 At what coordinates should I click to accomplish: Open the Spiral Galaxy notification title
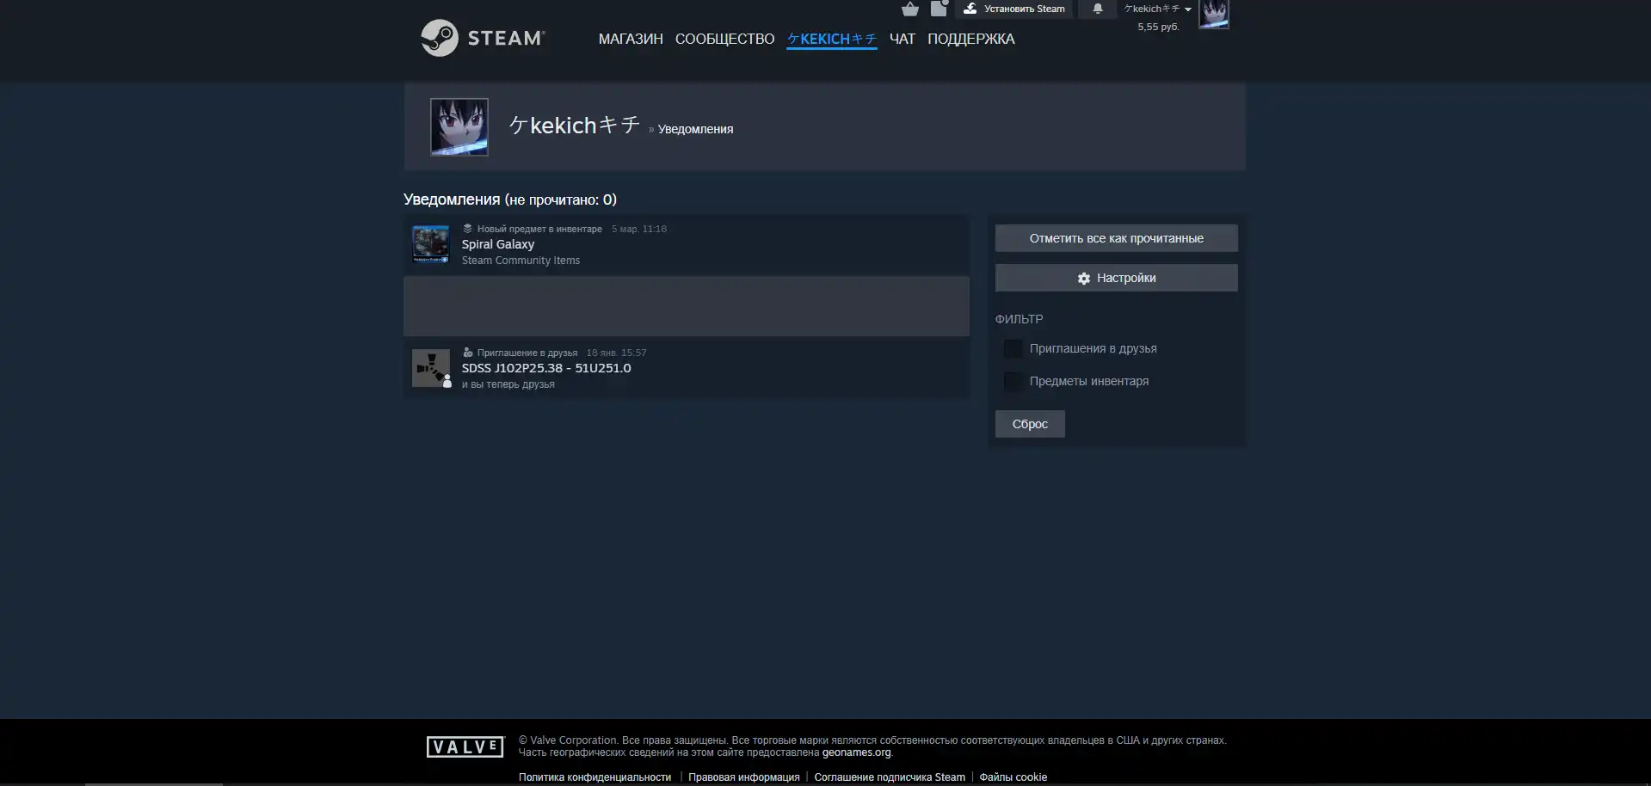coord(498,244)
